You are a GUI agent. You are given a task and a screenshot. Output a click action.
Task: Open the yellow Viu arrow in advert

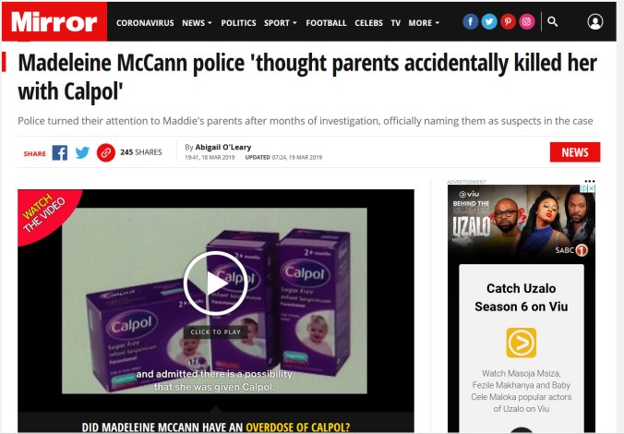pyautogui.click(x=521, y=343)
